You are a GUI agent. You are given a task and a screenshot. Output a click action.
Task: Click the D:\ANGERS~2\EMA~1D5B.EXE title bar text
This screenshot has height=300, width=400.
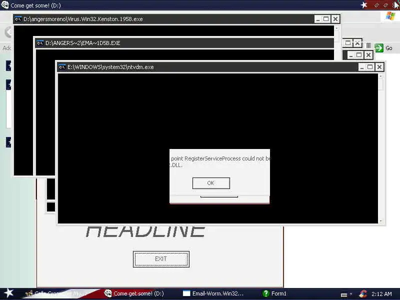(82, 43)
